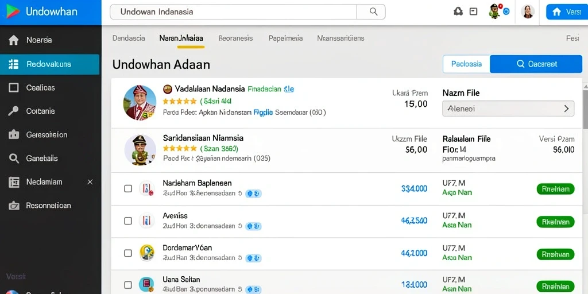Click the blue Versi home button
The image size is (588, 294).
pos(567,11)
